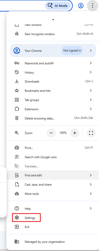The height and width of the screenshot is (251, 99).
Task: Open Chrome Settings
Action: pyautogui.click(x=53, y=218)
